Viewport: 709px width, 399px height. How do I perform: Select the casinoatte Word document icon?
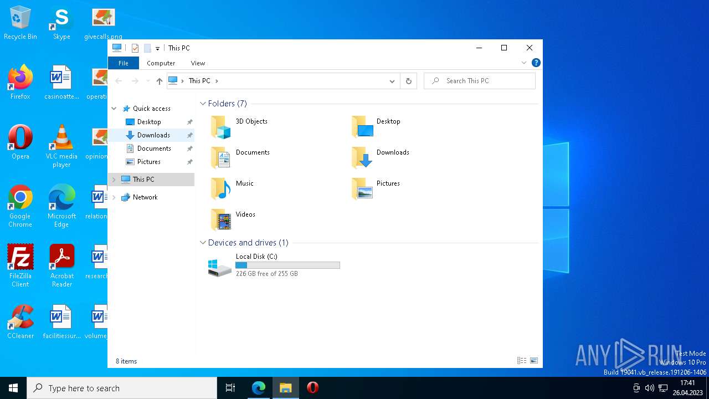(x=61, y=83)
